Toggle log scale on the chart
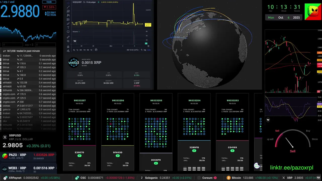 (145, 50)
